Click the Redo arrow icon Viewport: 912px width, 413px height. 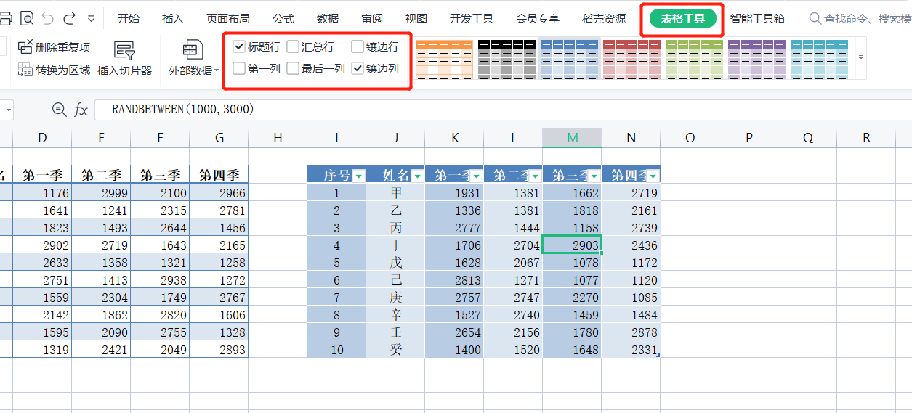click(x=70, y=18)
